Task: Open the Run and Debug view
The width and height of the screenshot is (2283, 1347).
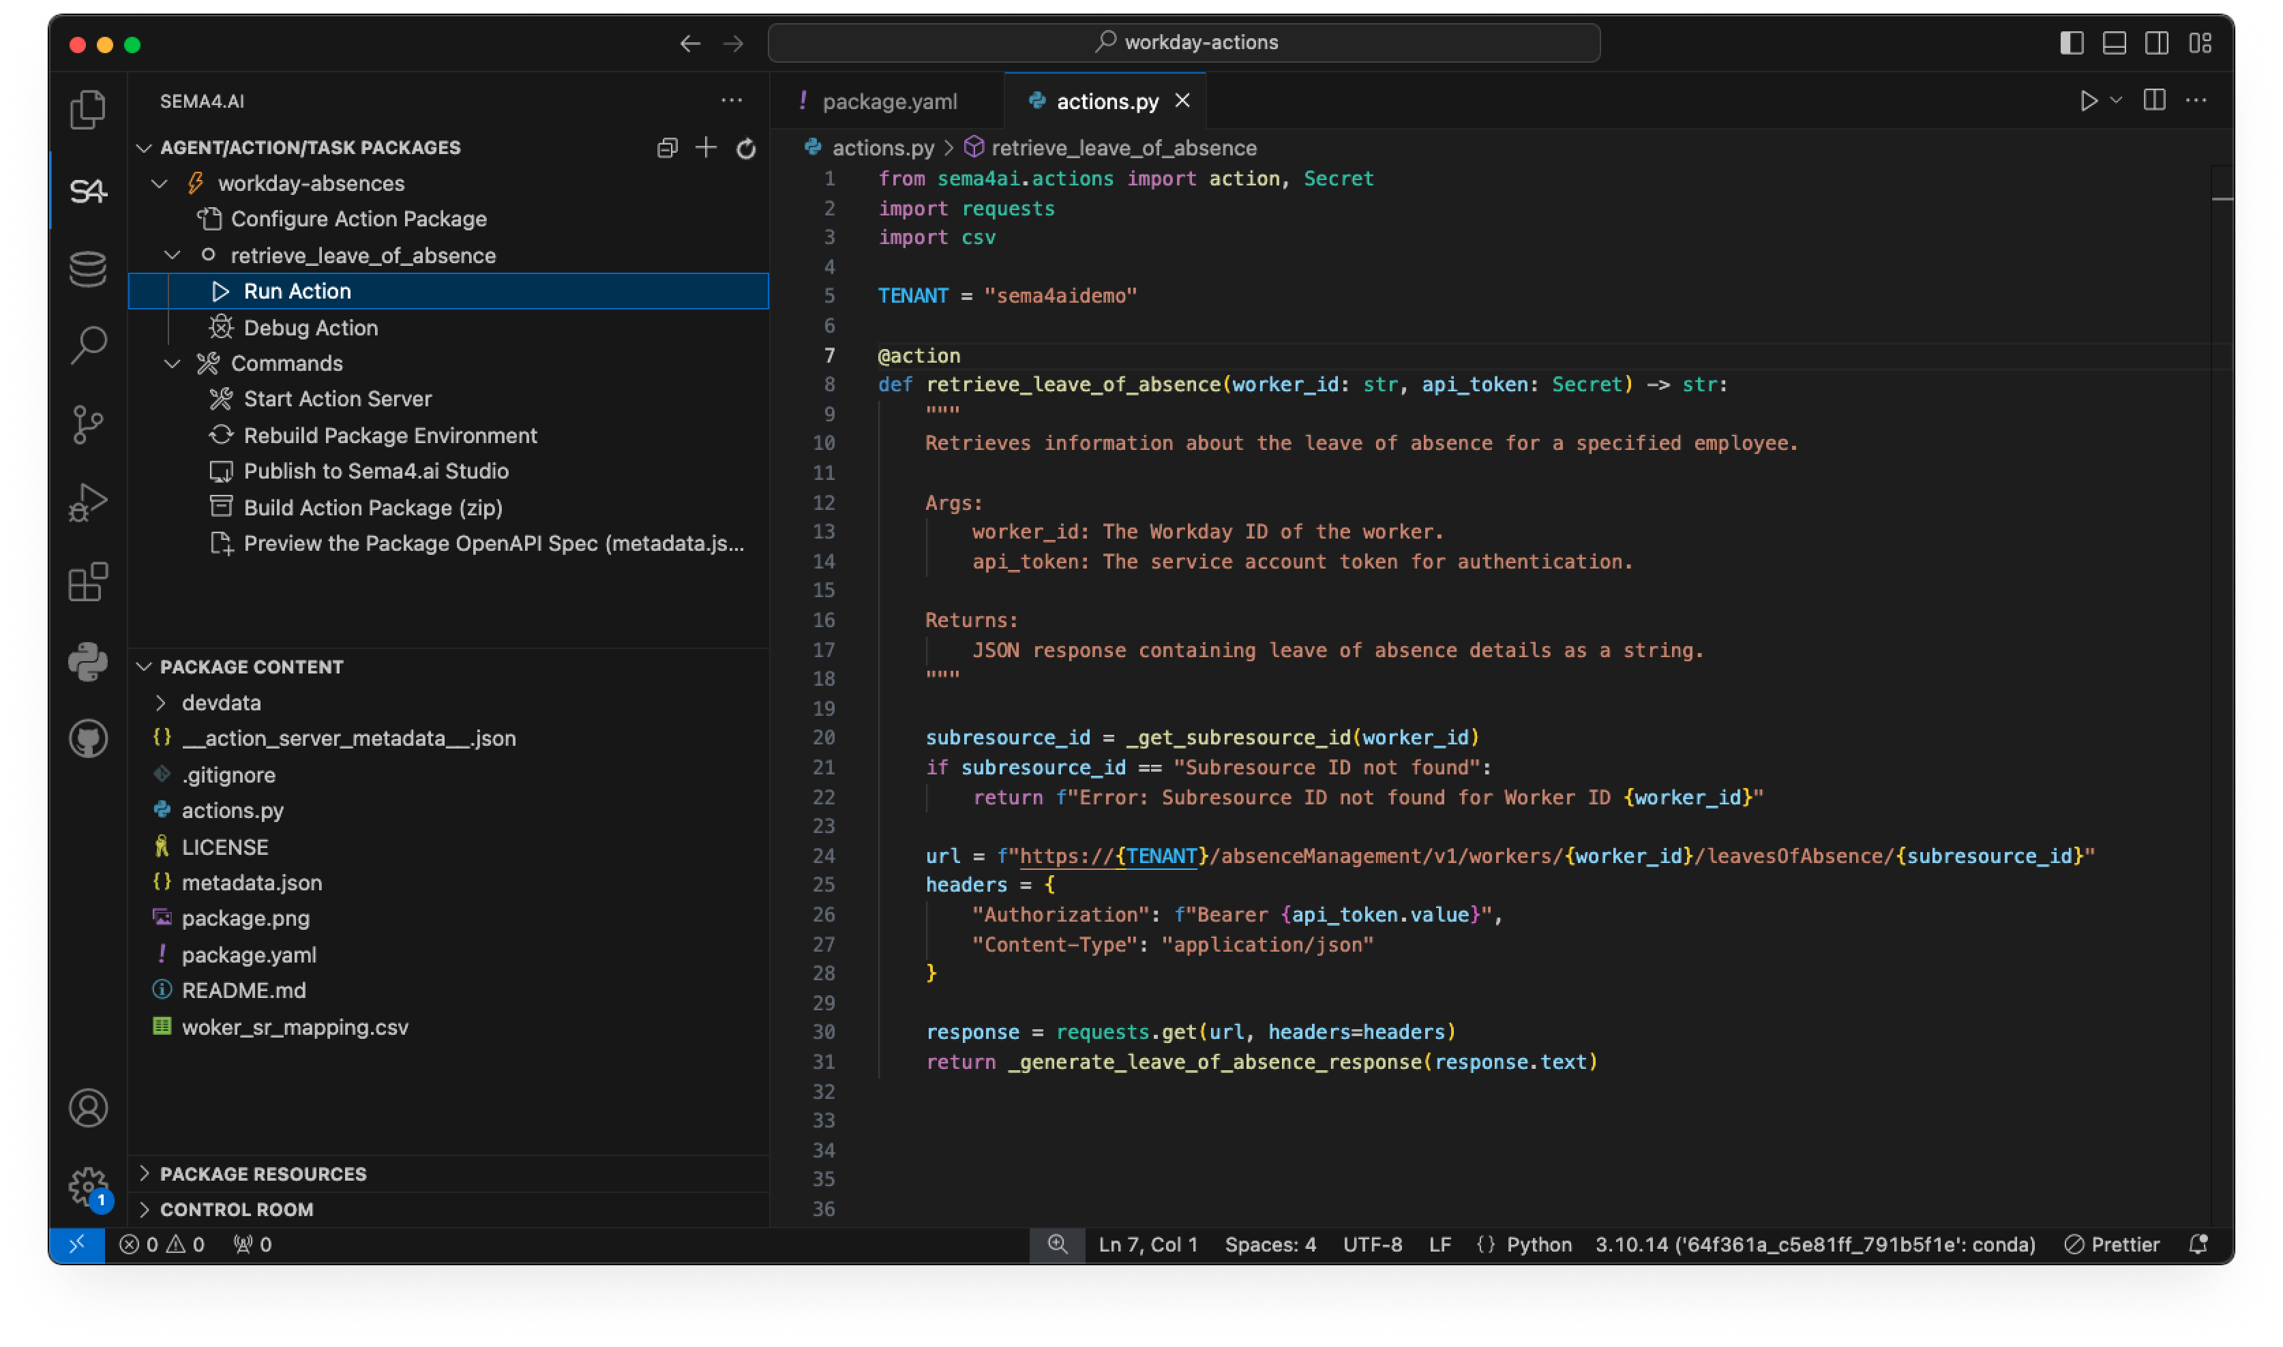Action: (88, 503)
